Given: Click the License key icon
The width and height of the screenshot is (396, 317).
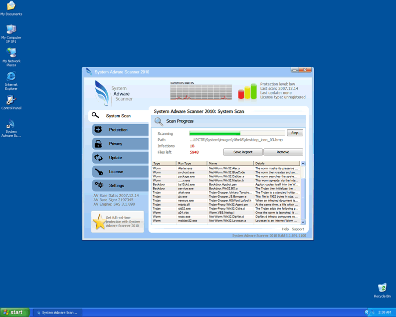Looking at the screenshot, I should pyautogui.click(x=98, y=172).
